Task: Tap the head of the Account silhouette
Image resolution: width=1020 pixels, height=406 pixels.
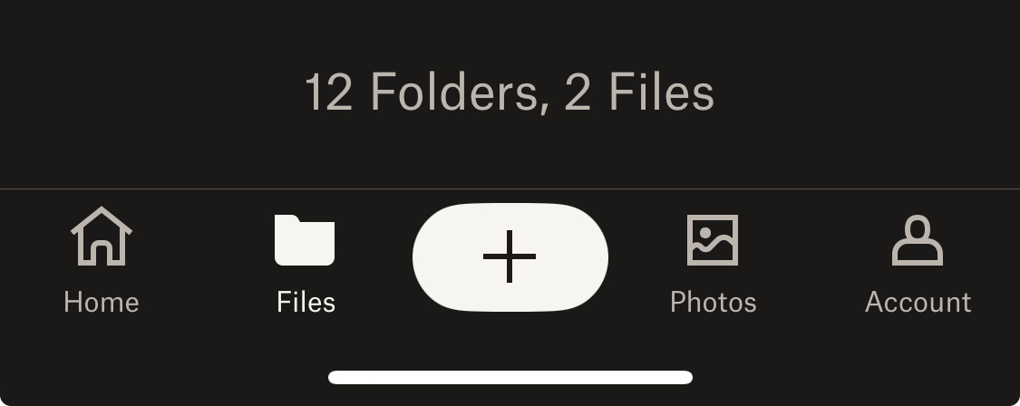Action: (918, 227)
